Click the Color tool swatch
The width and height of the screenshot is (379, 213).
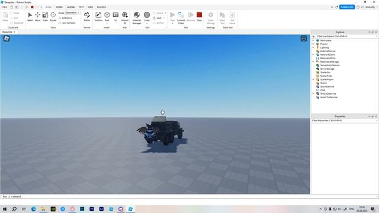(147, 15)
